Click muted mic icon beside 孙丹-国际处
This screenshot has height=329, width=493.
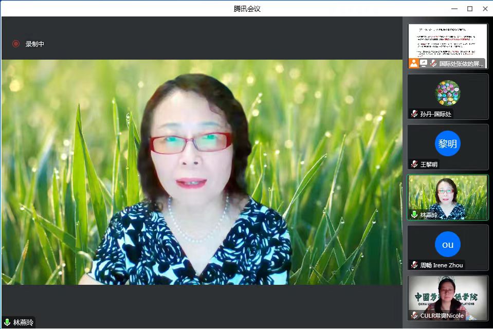click(x=414, y=114)
